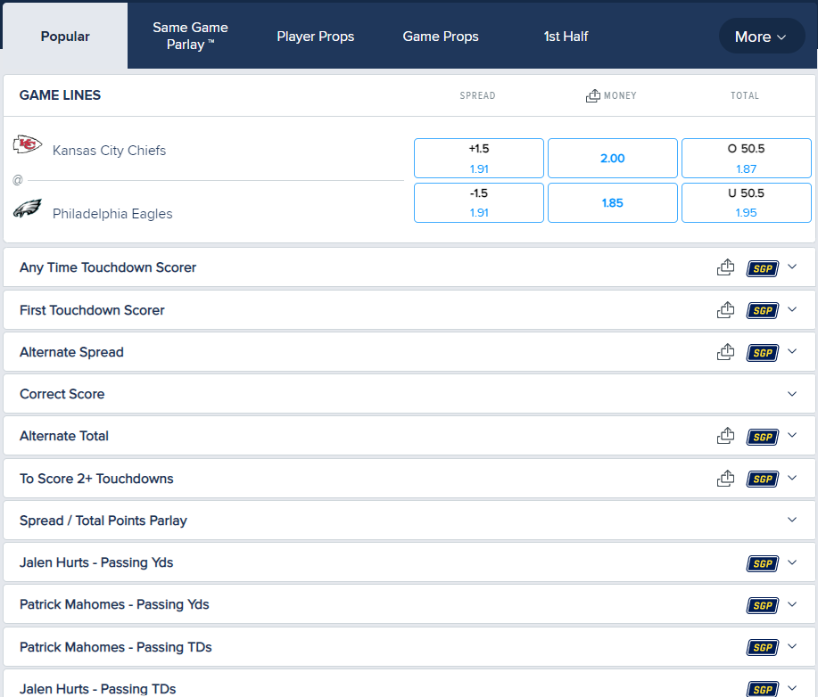This screenshot has height=697, width=818.
Task: Open the 1st Half tab
Action: coord(566,36)
